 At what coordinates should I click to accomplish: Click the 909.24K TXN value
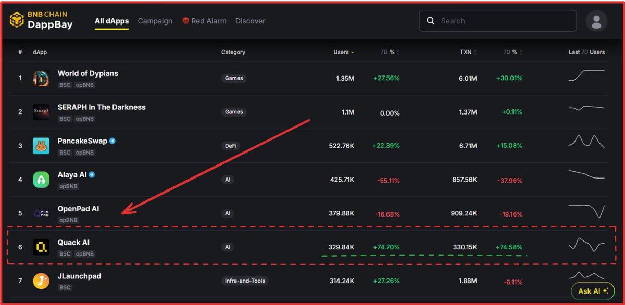click(x=464, y=213)
